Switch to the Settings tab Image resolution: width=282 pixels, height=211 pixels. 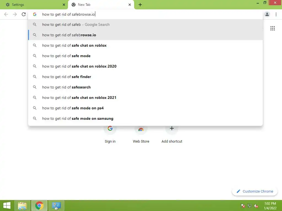click(34, 5)
